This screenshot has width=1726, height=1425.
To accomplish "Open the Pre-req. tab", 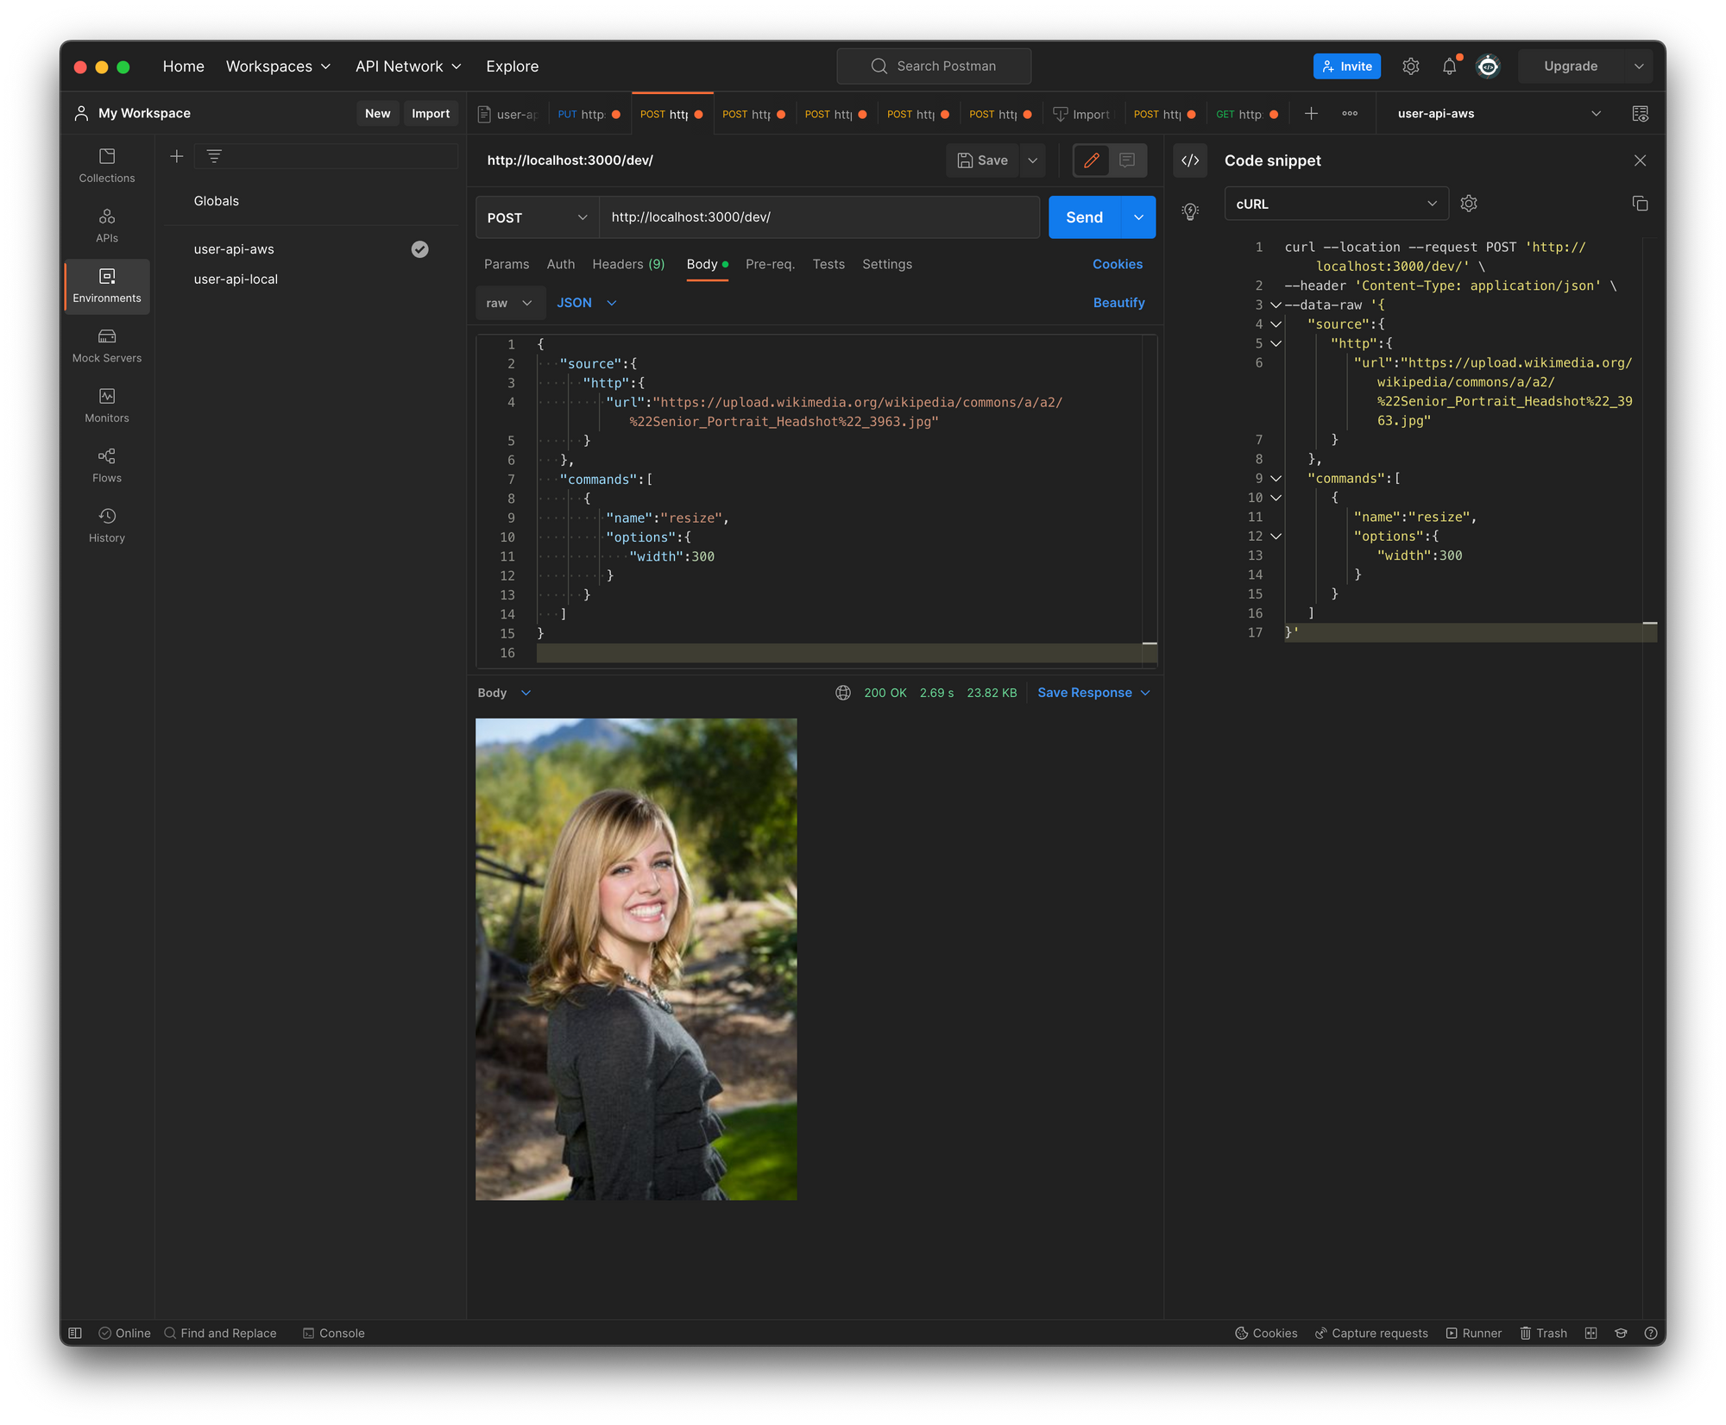I will point(770,264).
